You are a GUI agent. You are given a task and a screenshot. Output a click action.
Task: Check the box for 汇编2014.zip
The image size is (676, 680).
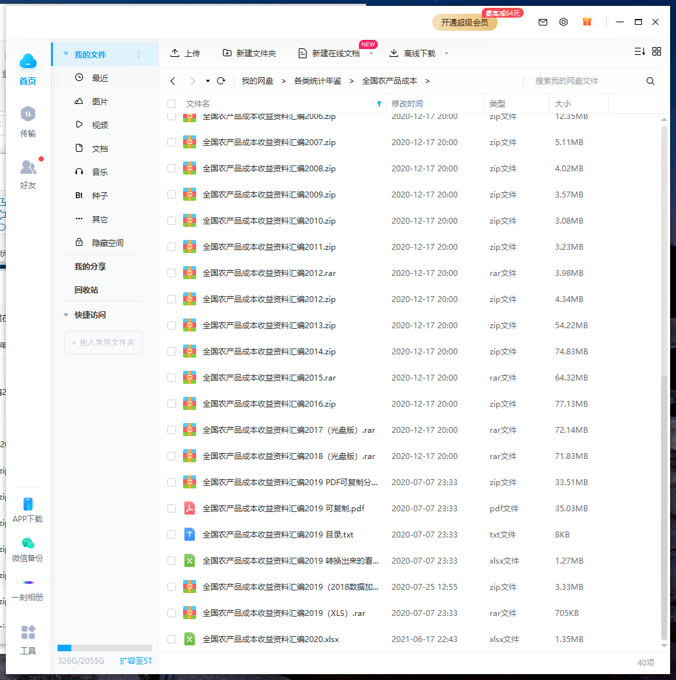tap(172, 351)
